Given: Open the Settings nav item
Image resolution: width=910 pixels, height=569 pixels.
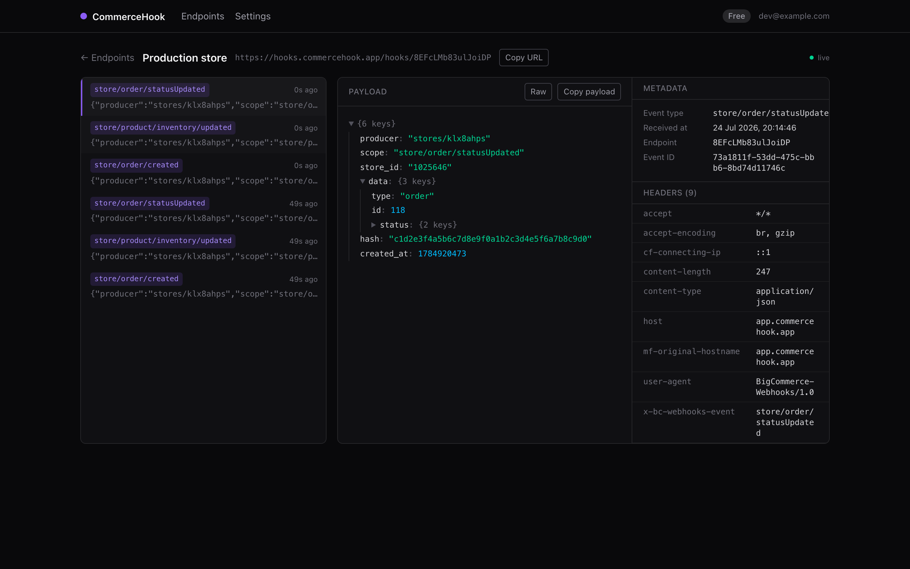Looking at the screenshot, I should click(x=253, y=16).
